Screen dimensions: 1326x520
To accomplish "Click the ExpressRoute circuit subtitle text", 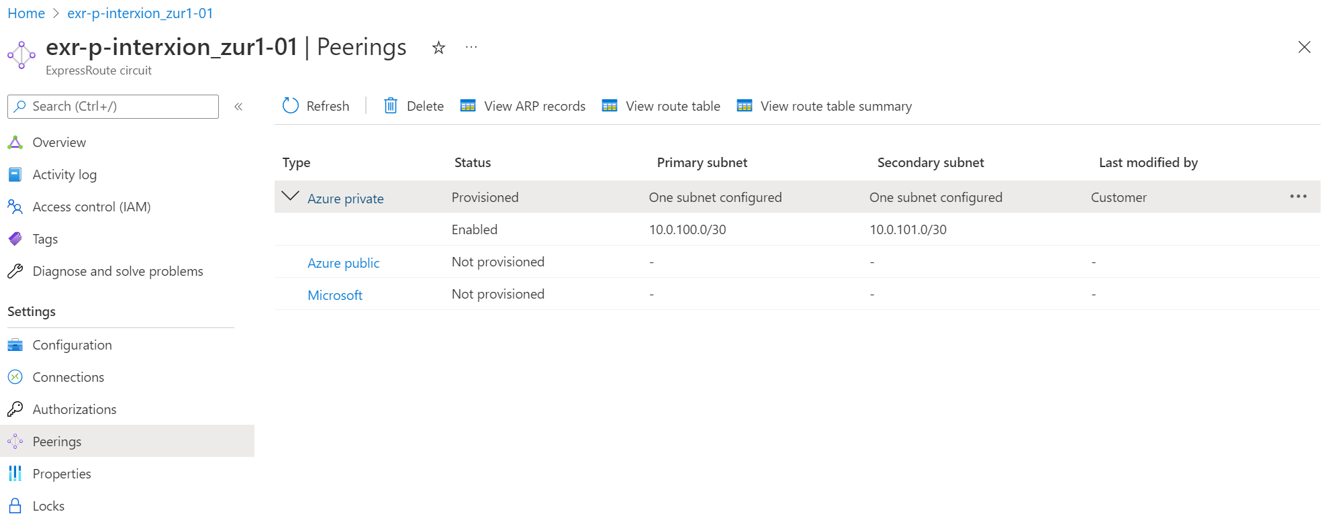I will click(99, 70).
